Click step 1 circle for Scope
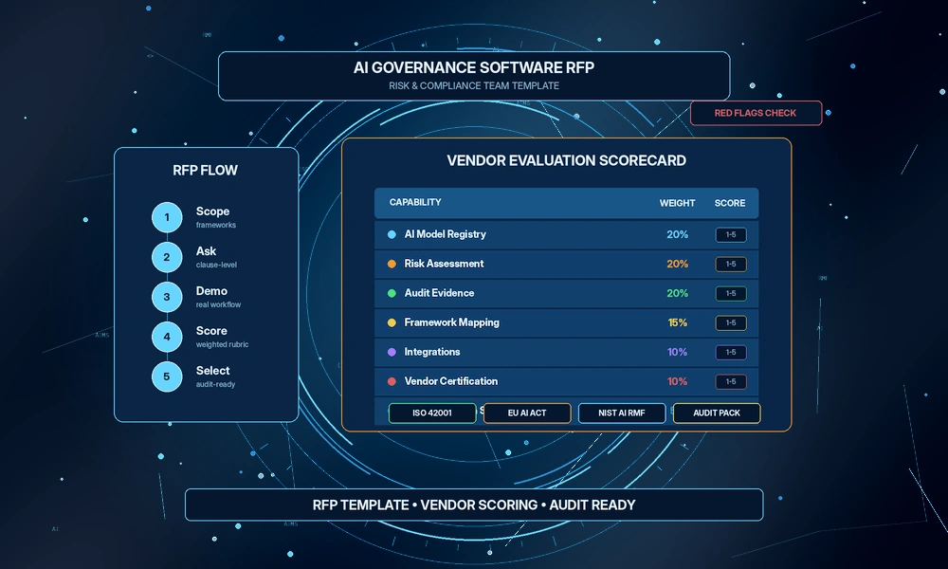 tap(167, 218)
